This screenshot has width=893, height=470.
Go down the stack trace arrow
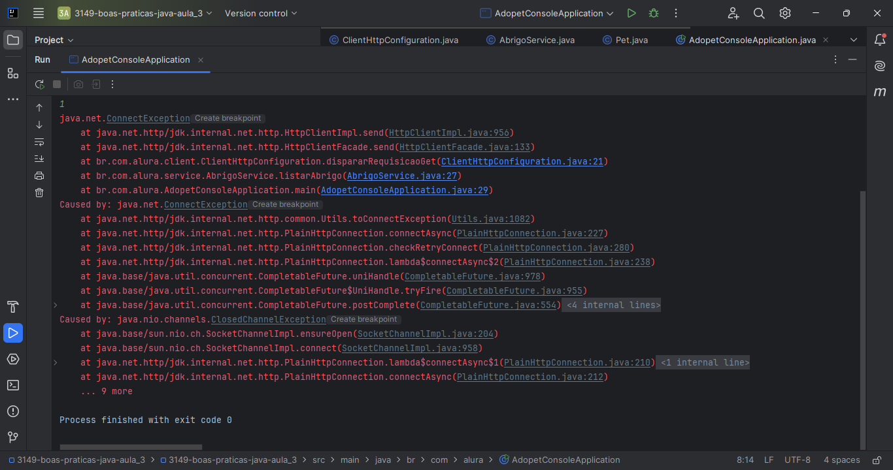(39, 125)
